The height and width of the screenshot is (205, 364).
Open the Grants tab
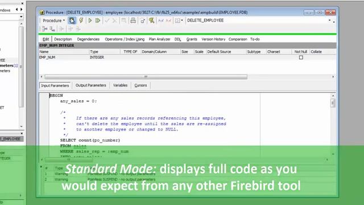192,39
